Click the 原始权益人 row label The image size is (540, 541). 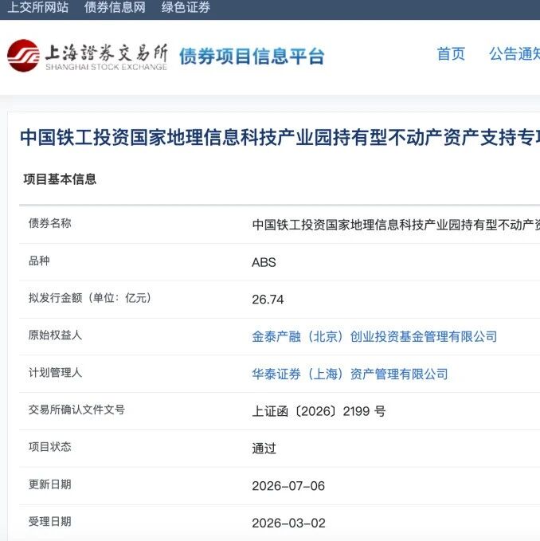point(55,335)
